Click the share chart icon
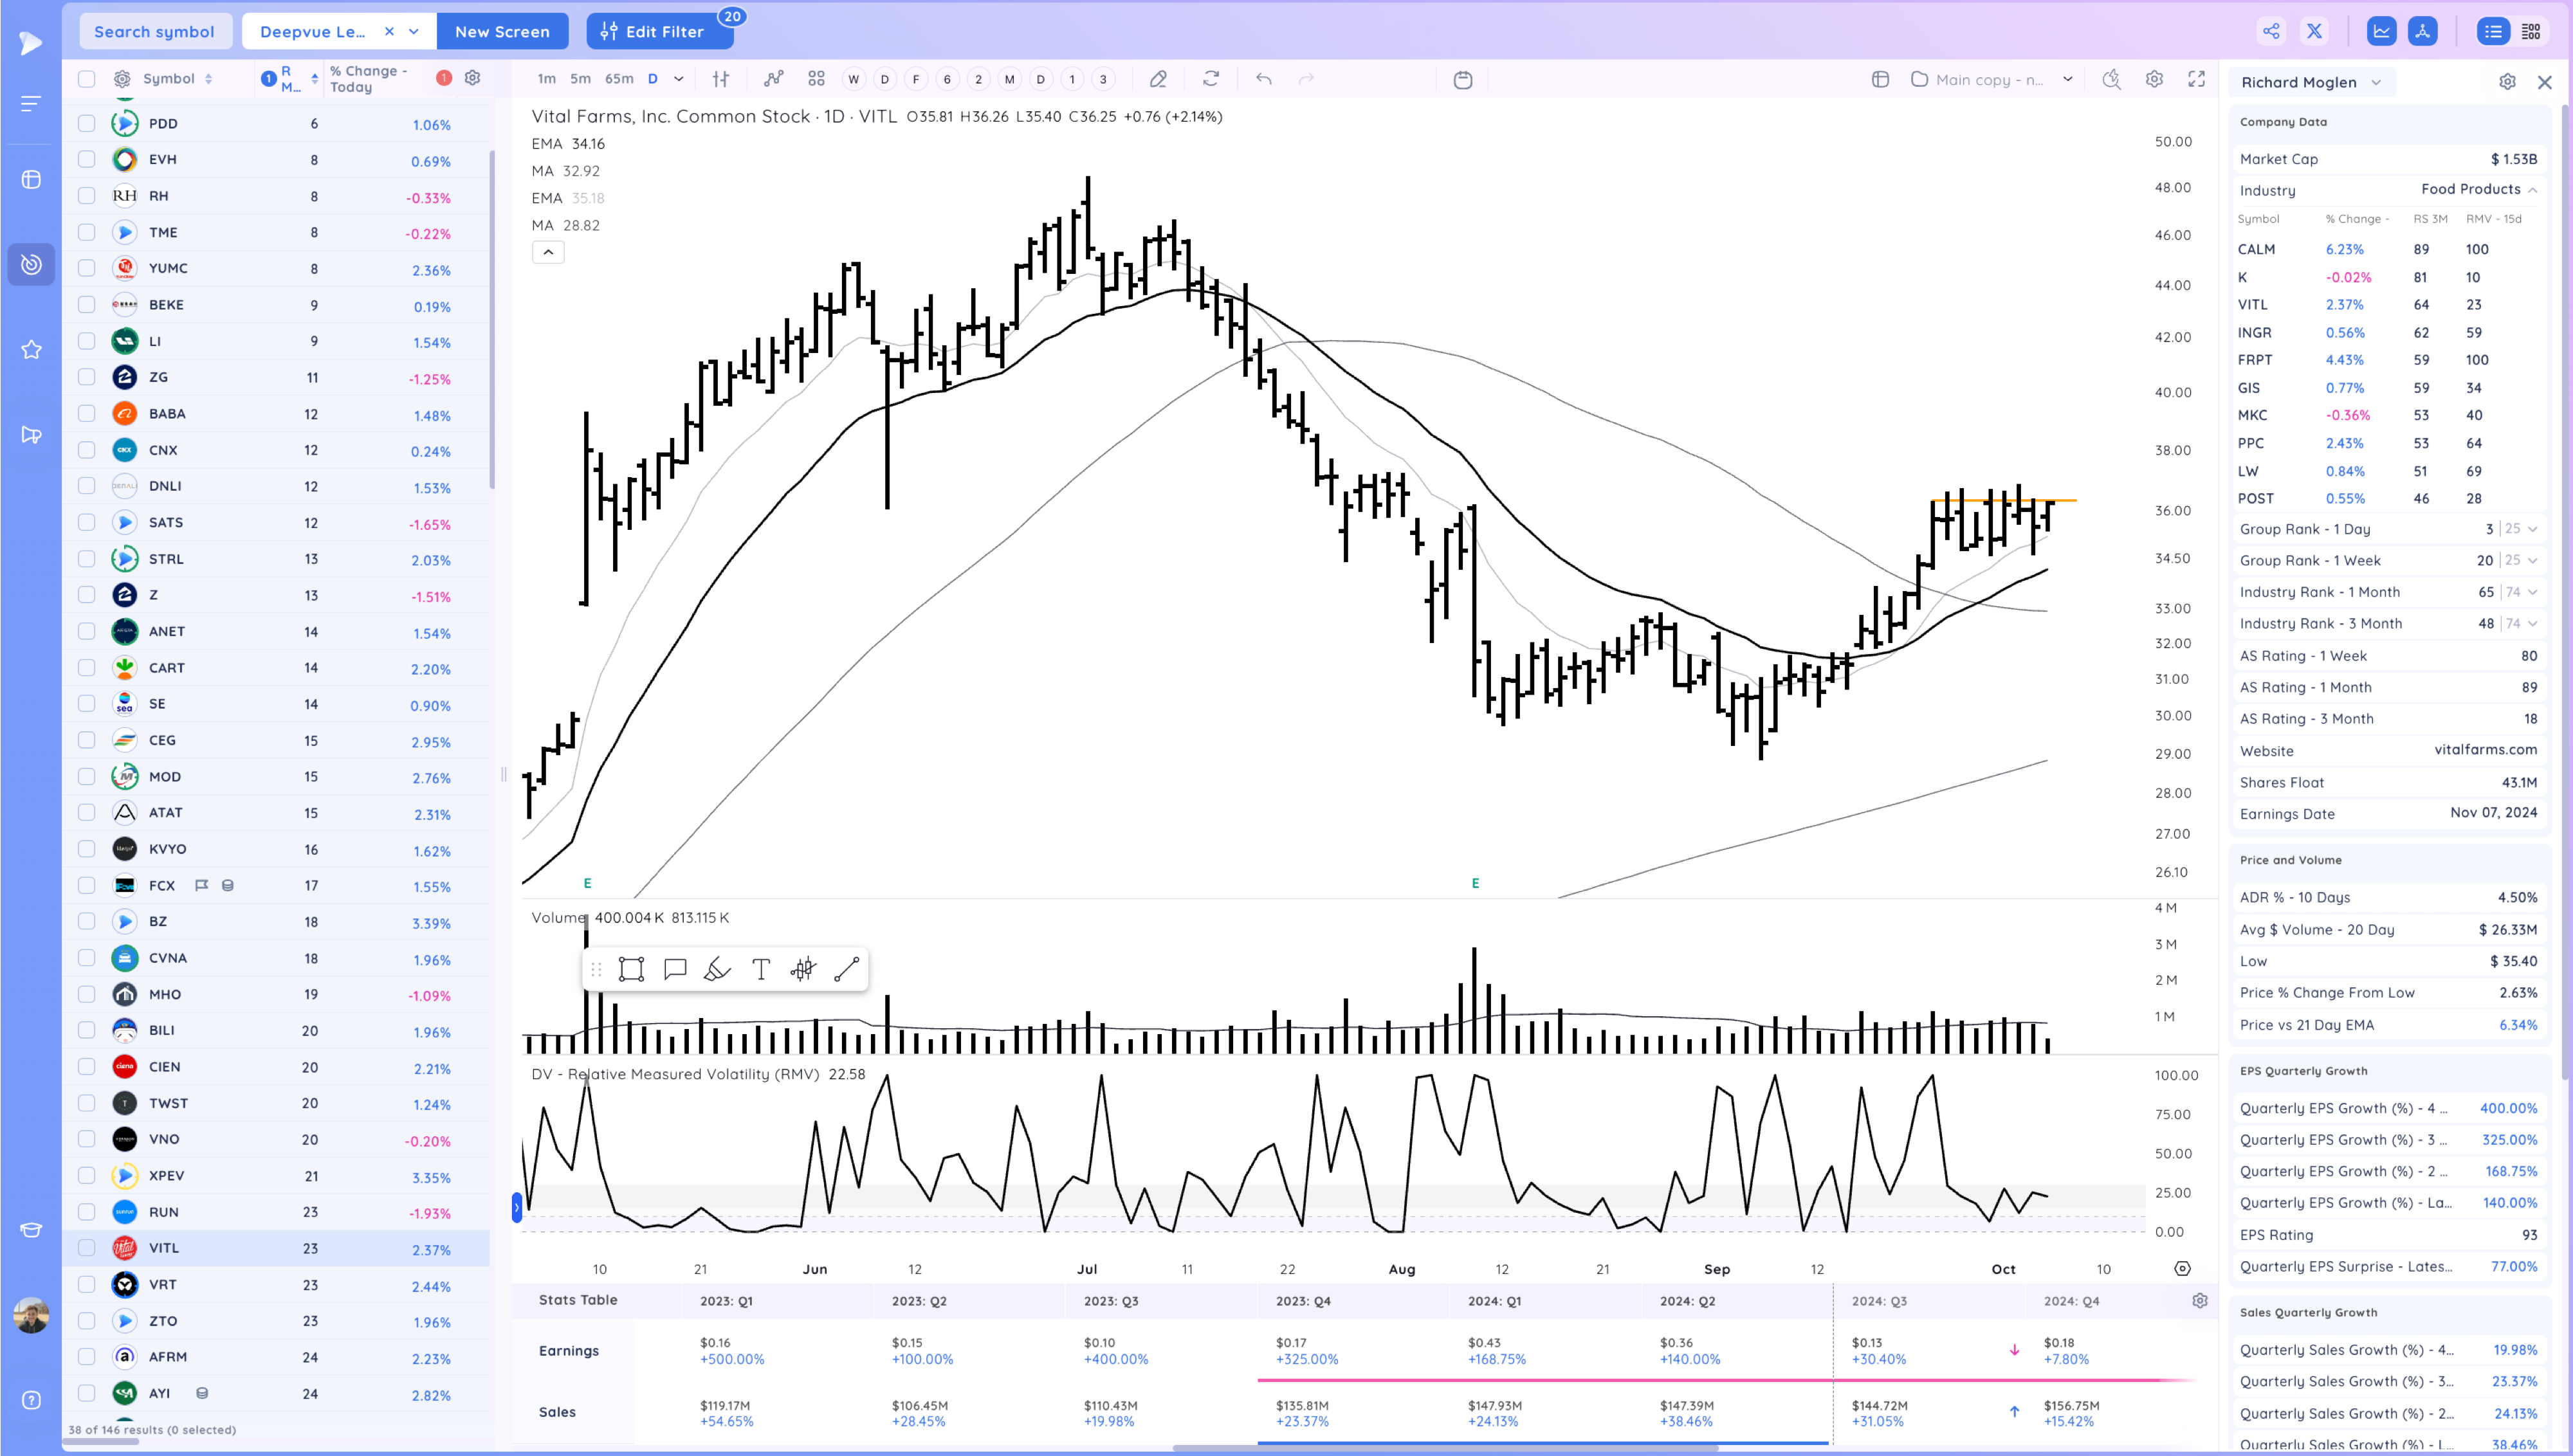 pyautogui.click(x=2271, y=31)
